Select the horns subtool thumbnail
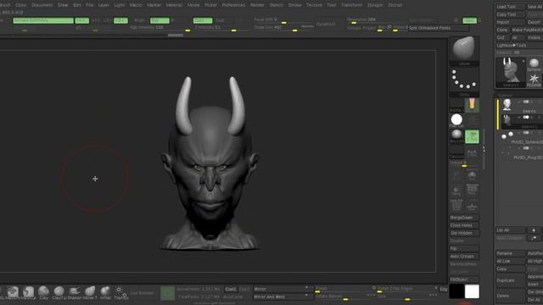 [x=507, y=120]
